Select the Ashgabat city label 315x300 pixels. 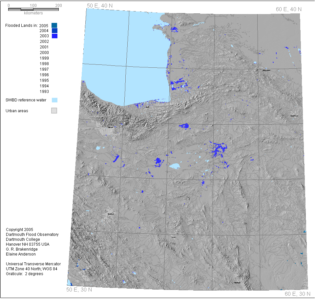pos(266,70)
